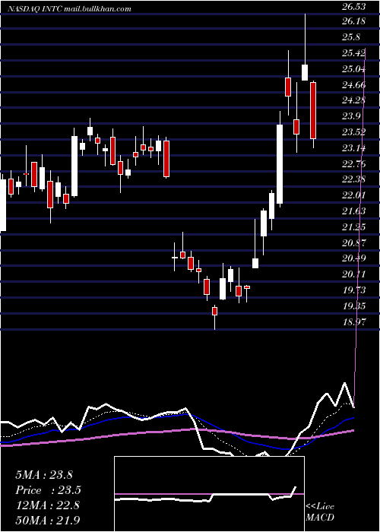
Task: Click the 26.18 price axis label
Action: pyautogui.click(x=353, y=21)
